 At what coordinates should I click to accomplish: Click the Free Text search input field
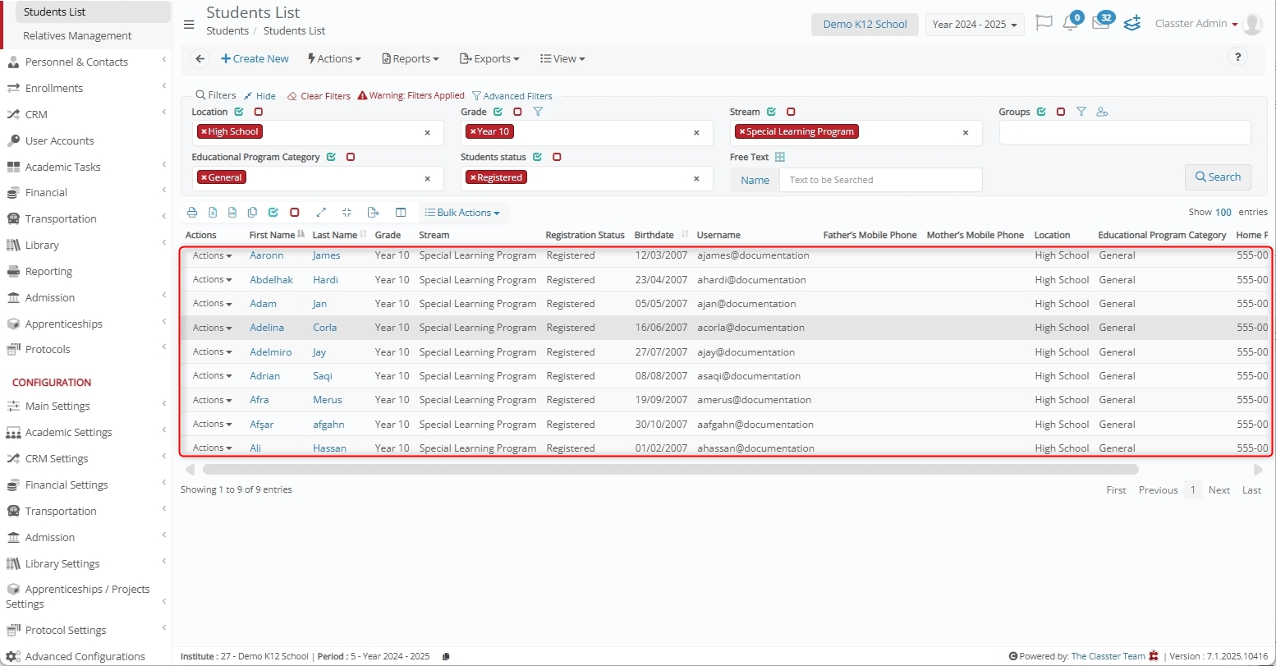point(879,180)
